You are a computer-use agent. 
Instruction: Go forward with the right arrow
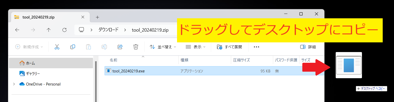pos(33,30)
